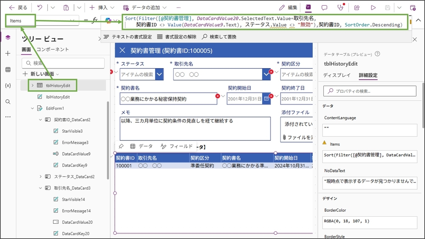Image resolution: width=425 pixels, height=239 pixels.
Task: Open the sidebar ellipsis more options
Action: click(x=8, y=117)
